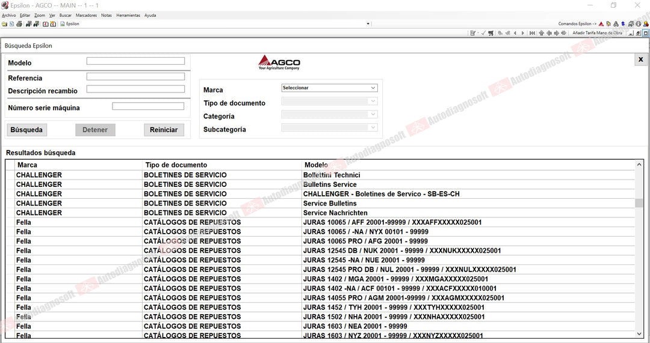
Task: Open the Buscar menu
Action: click(x=66, y=15)
